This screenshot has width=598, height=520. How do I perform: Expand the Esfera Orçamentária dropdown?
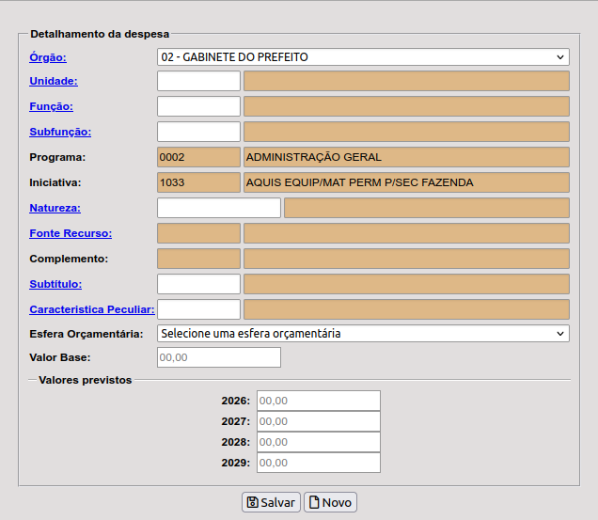[x=363, y=333]
